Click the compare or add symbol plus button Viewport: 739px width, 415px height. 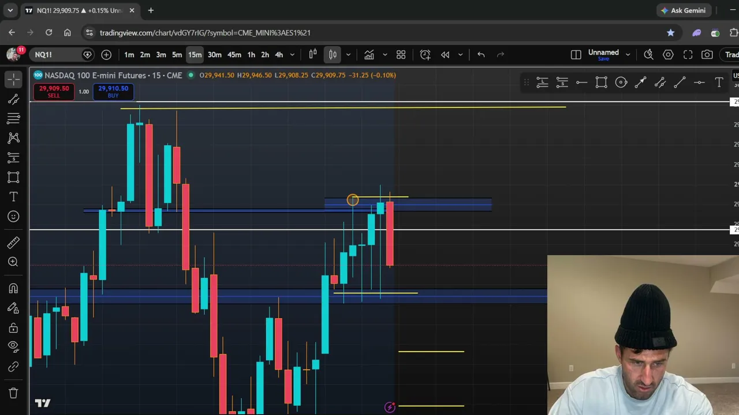coord(106,55)
